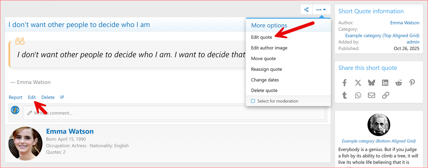Click the Albert Einstein thumbnail
This screenshot has height=168, width=428.
379,125
